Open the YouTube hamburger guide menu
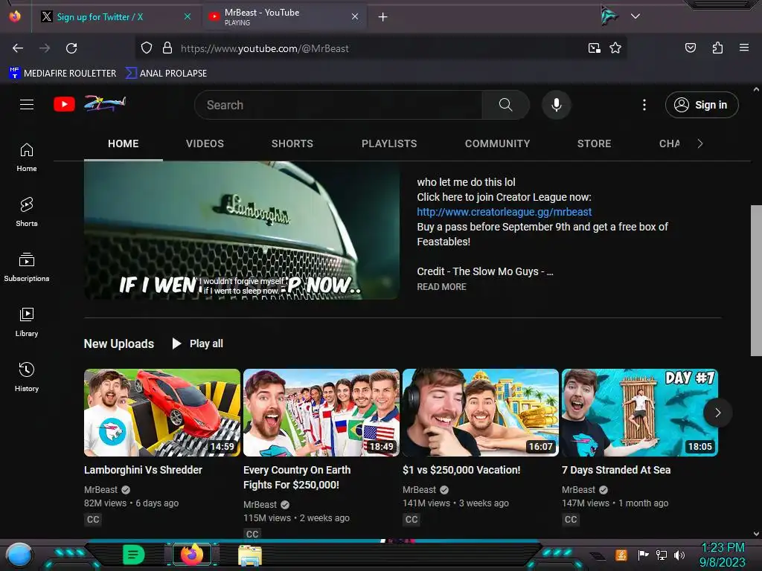Viewport: 762px width, 571px height. click(x=27, y=104)
